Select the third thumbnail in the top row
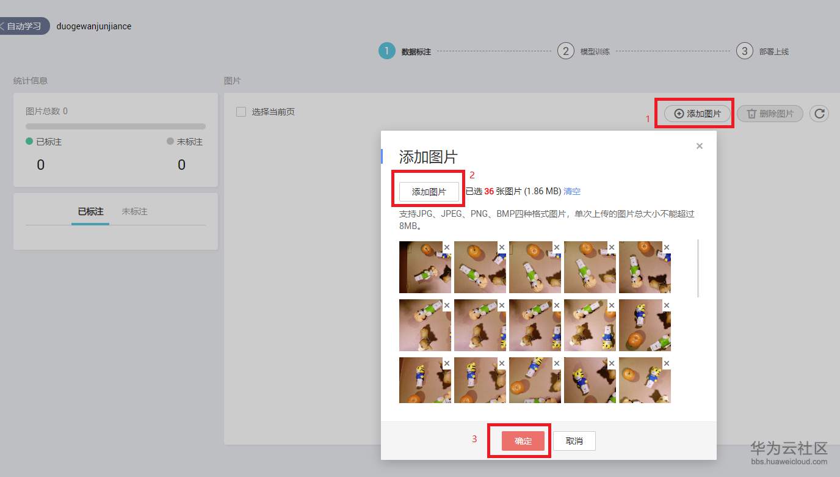Viewport: 840px width, 477px height. point(535,267)
